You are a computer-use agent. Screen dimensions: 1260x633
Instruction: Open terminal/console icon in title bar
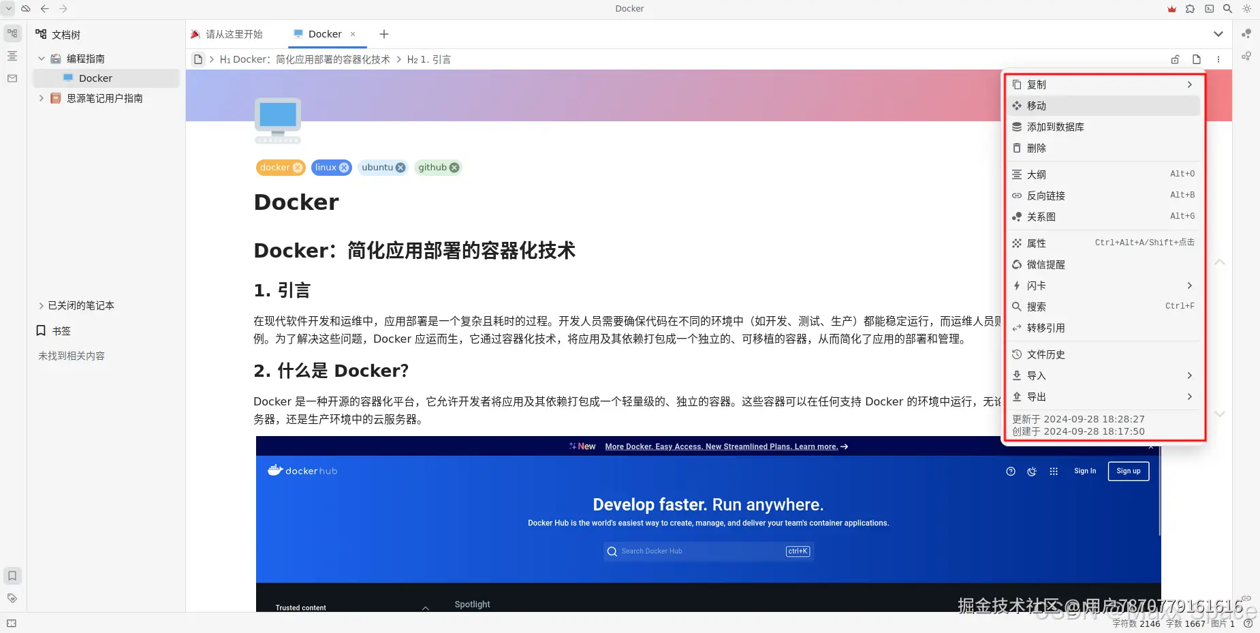point(1209,9)
